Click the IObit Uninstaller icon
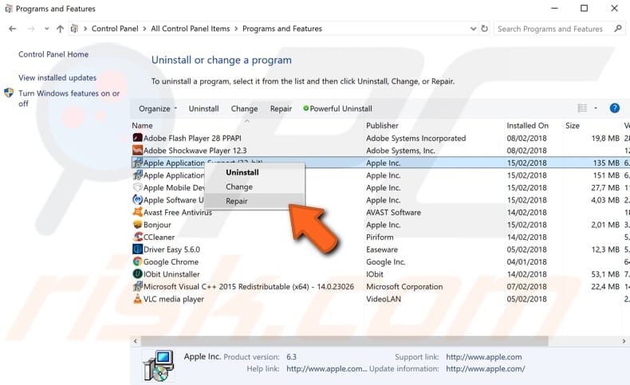 (x=137, y=274)
